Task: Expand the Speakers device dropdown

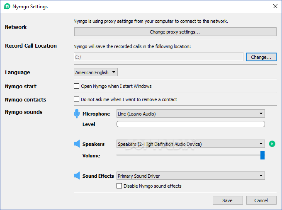Action: pyautogui.click(x=191, y=144)
